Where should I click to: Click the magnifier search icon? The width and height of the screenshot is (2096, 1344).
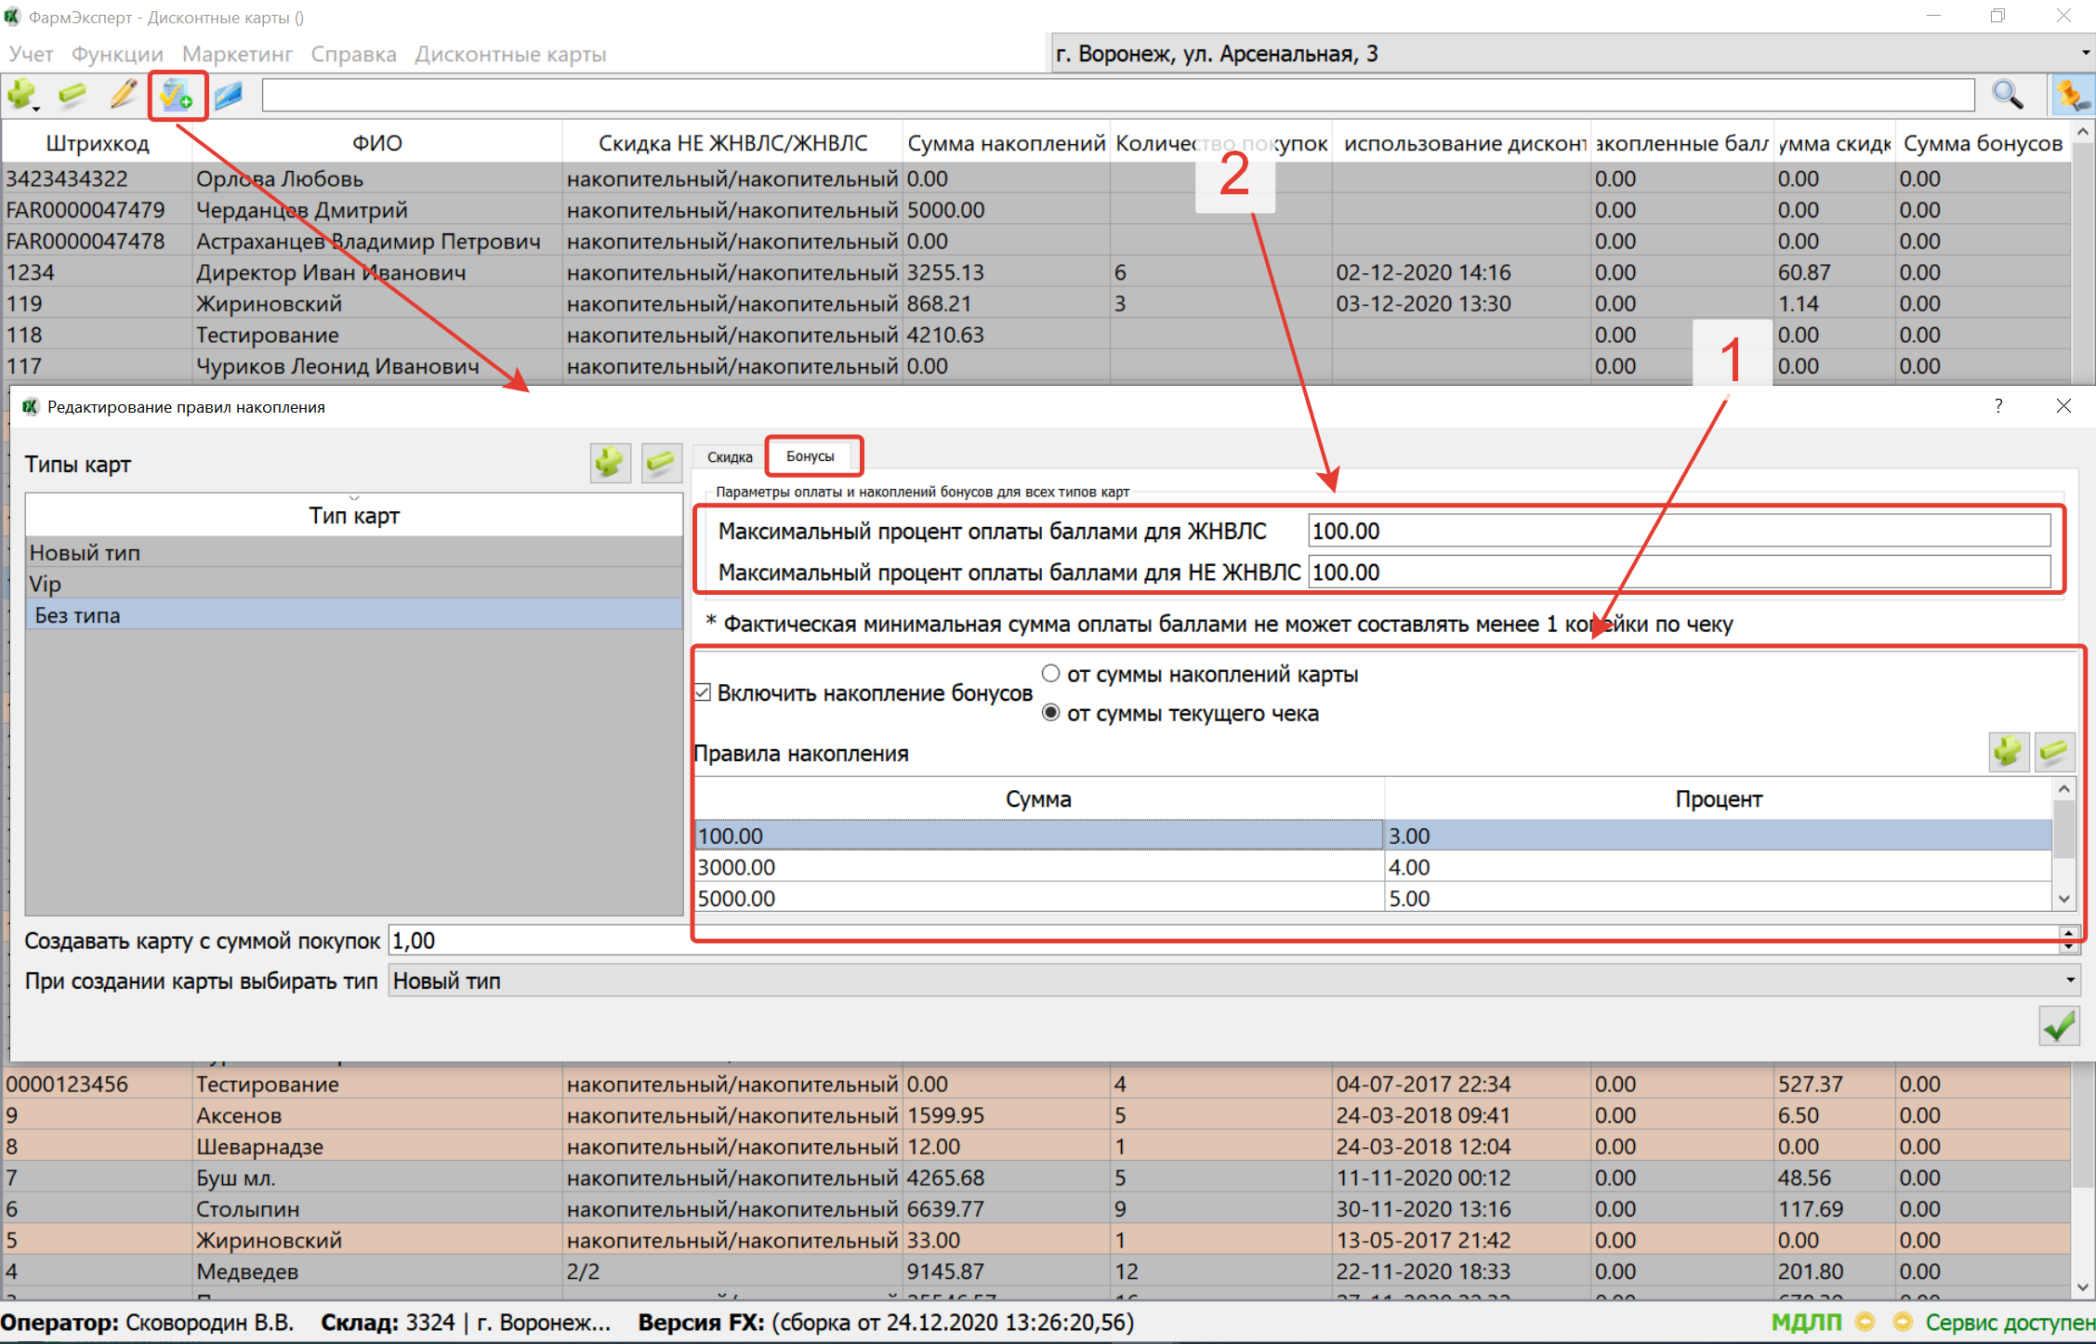pos(2007,95)
